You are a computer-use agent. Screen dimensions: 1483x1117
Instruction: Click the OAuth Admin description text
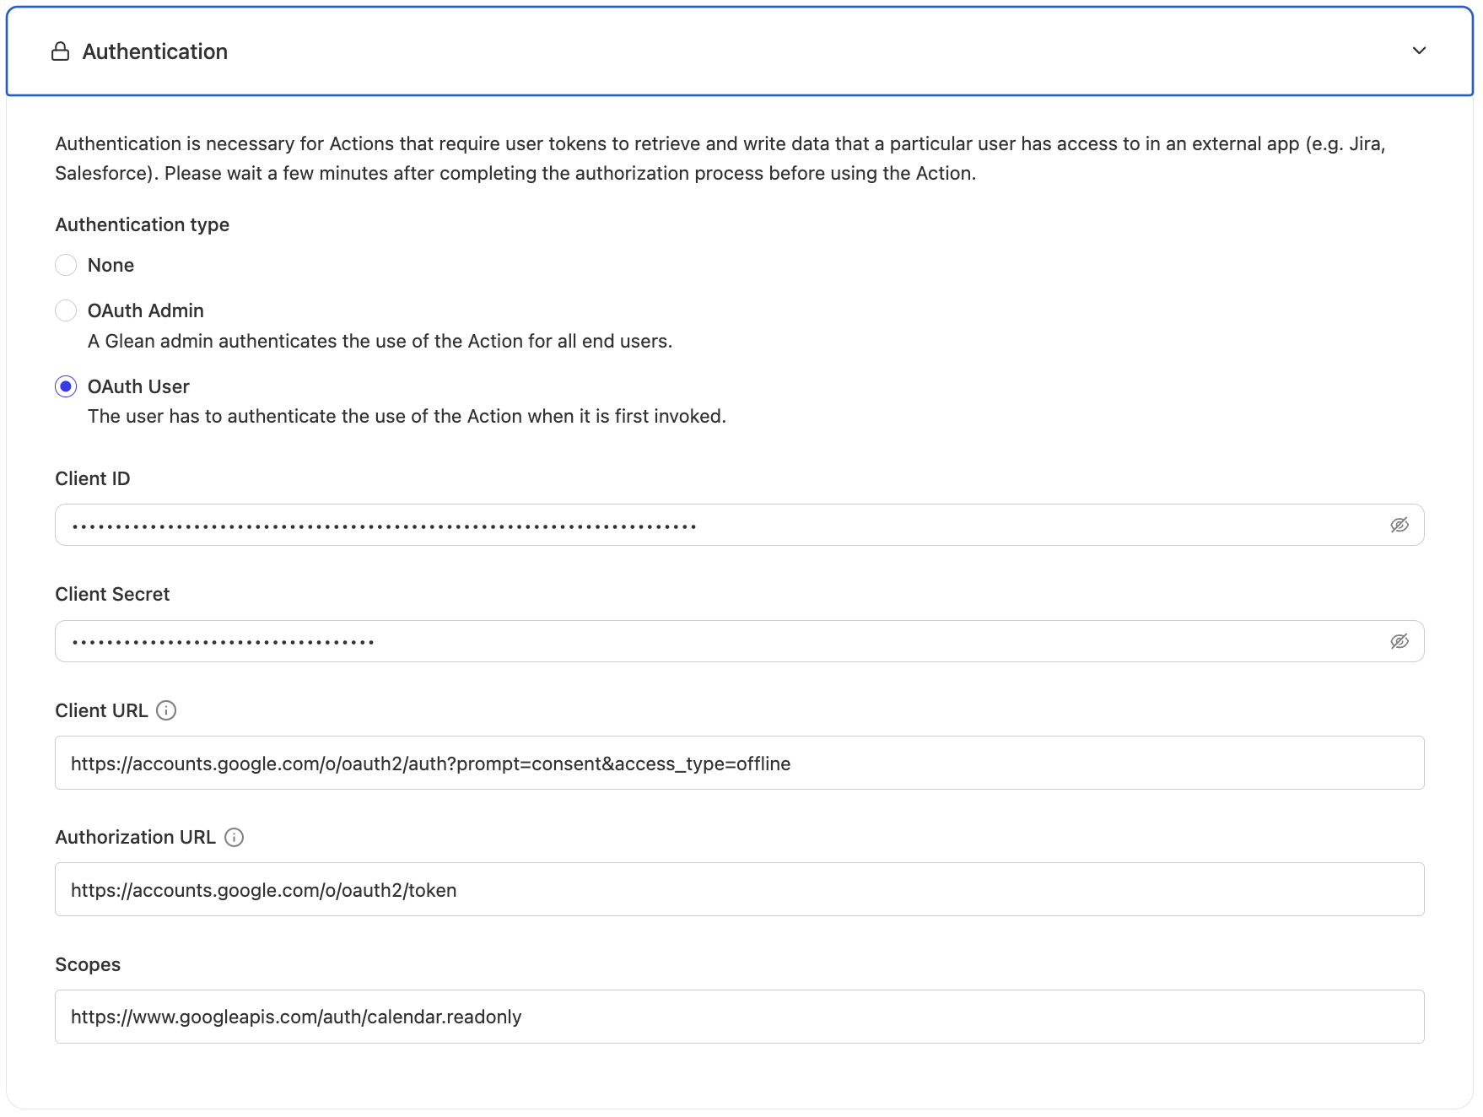point(380,341)
